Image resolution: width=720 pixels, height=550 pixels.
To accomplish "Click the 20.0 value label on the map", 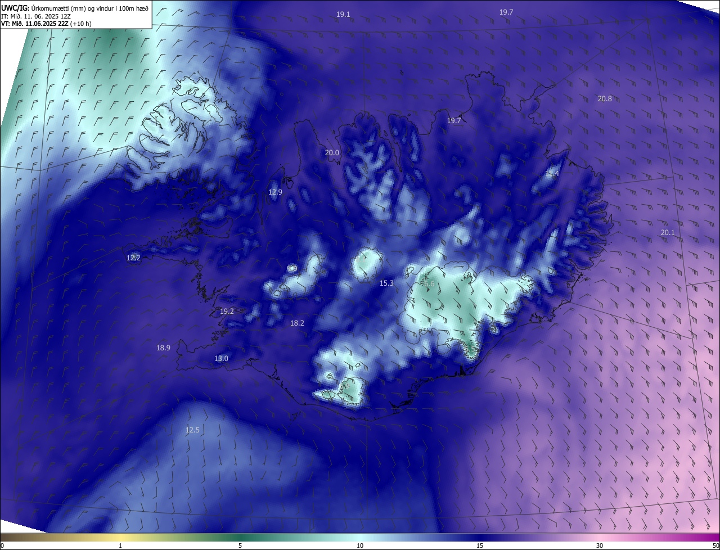I will [332, 153].
